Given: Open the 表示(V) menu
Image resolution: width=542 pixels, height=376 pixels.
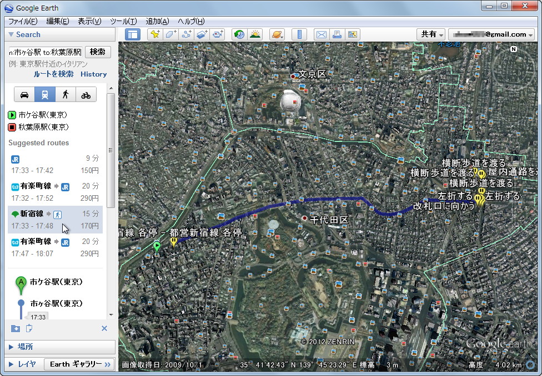Looking at the screenshot, I should [89, 22].
